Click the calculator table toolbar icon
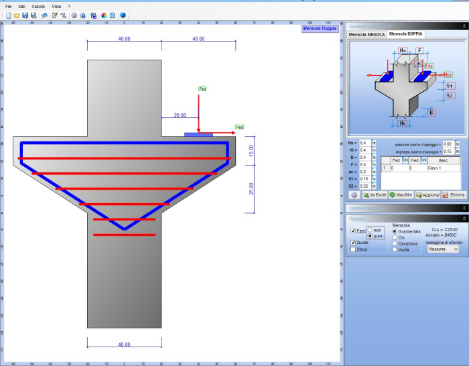The height and width of the screenshot is (366, 469). point(112,15)
